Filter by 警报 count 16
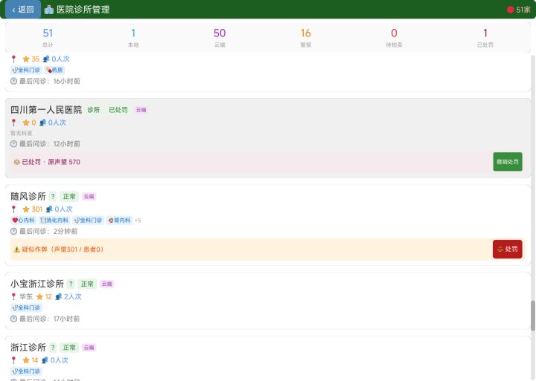Viewport: 536px width, 381px height. (x=306, y=37)
